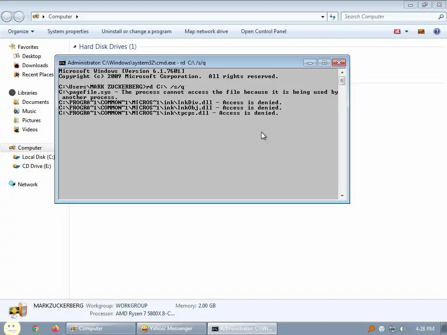Click the Network globe icon in sidebar
This screenshot has width=447, height=335.
tap(12, 184)
